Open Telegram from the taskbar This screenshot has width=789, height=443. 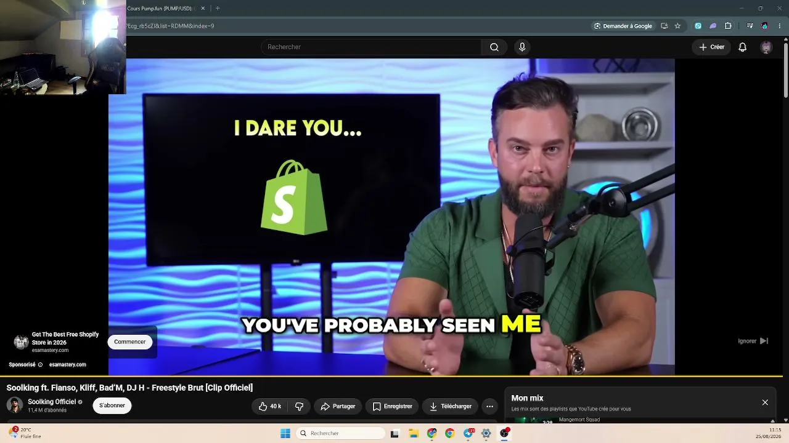pyautogui.click(x=468, y=433)
